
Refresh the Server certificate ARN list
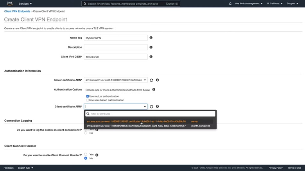click(x=151, y=80)
